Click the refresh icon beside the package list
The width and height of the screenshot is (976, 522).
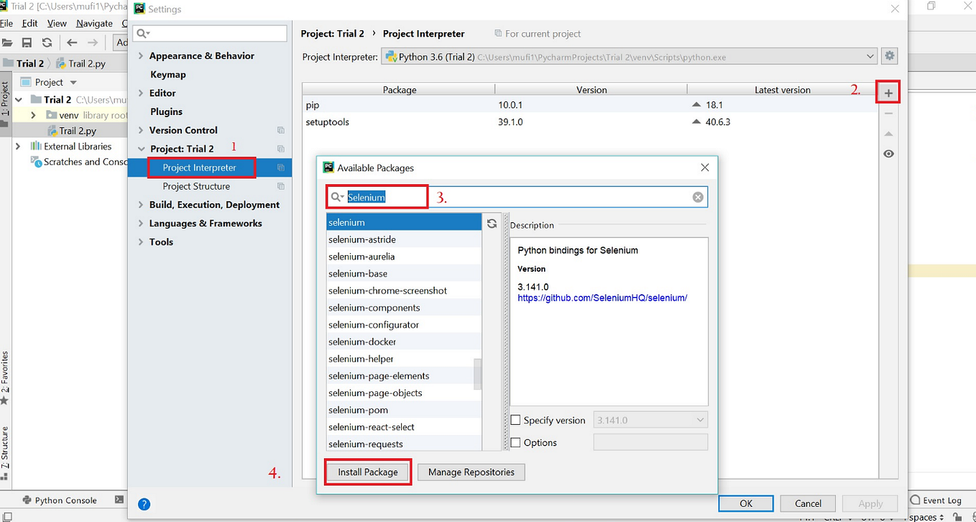click(492, 223)
